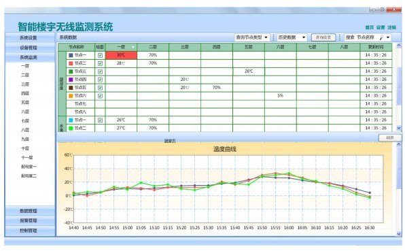Open the 查询节点类型 dropdown
405x251 pixels.
[x=252, y=37]
